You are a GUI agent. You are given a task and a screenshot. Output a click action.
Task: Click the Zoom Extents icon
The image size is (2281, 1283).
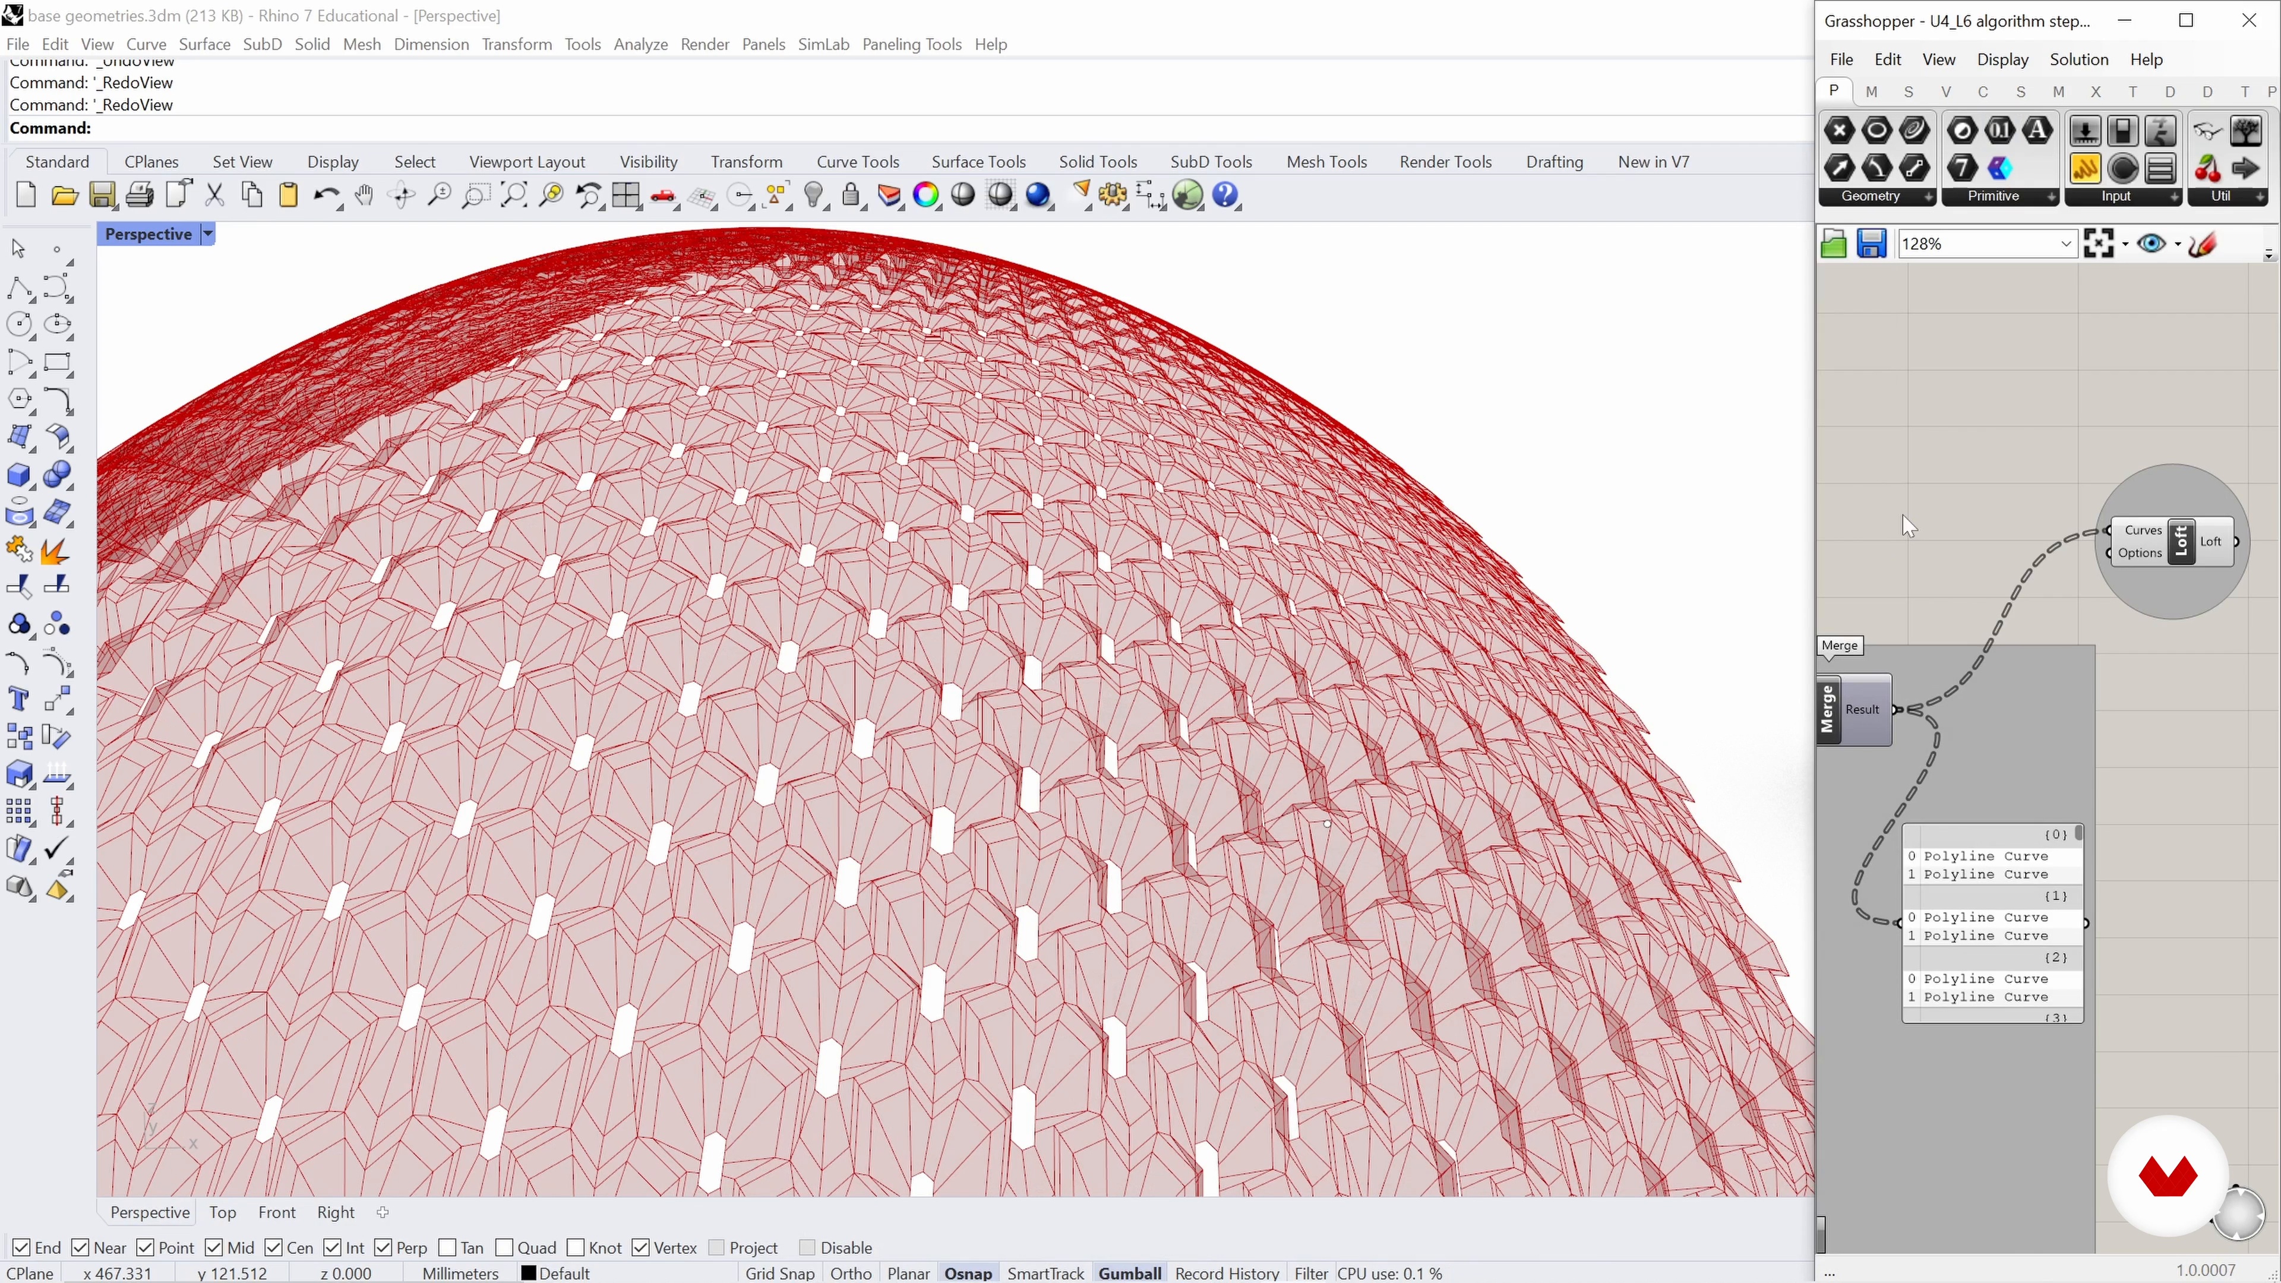(514, 195)
